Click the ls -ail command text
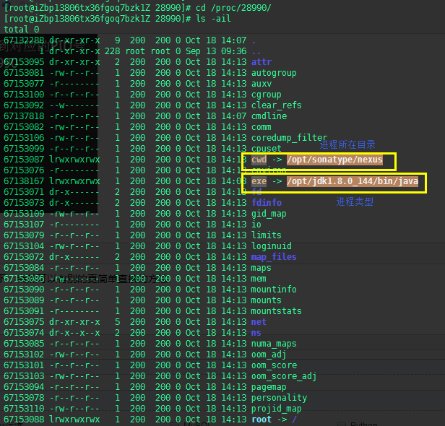445x426 pixels. click(x=213, y=19)
